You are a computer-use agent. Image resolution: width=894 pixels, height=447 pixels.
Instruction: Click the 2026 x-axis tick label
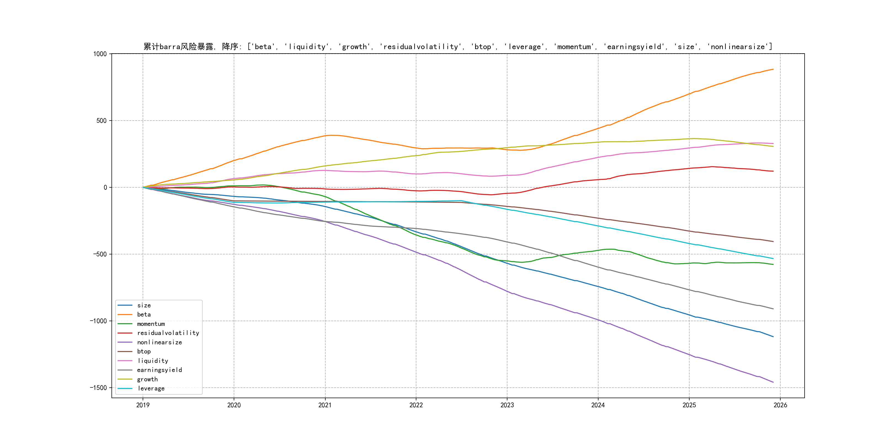[780, 405]
